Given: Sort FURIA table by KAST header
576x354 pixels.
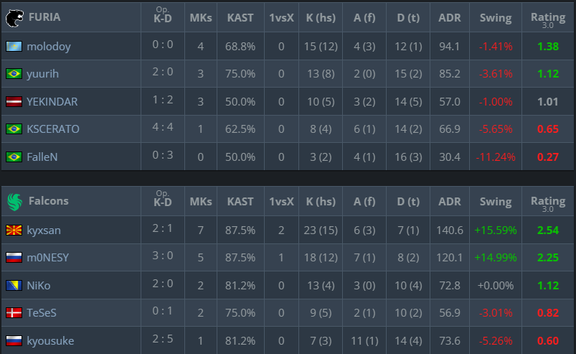Looking at the screenshot, I should [x=240, y=19].
